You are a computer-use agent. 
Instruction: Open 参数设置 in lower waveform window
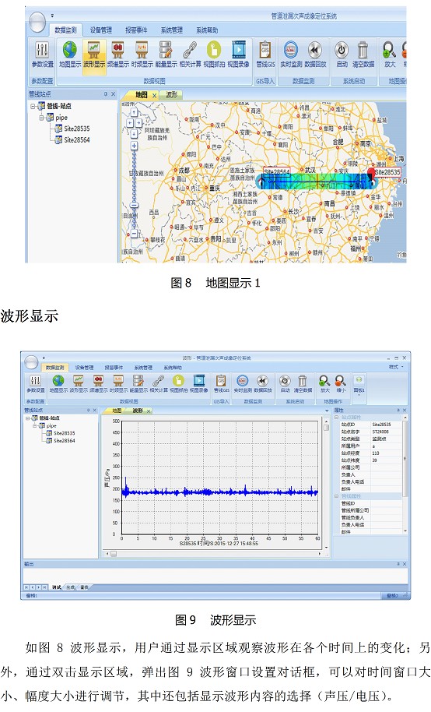35,384
